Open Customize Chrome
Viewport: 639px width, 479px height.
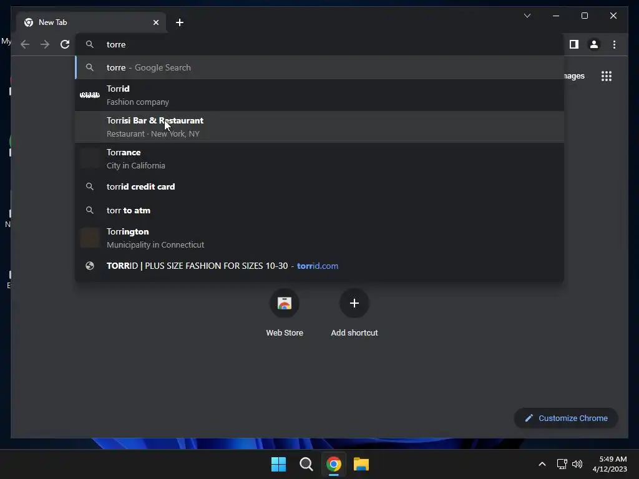(x=566, y=419)
